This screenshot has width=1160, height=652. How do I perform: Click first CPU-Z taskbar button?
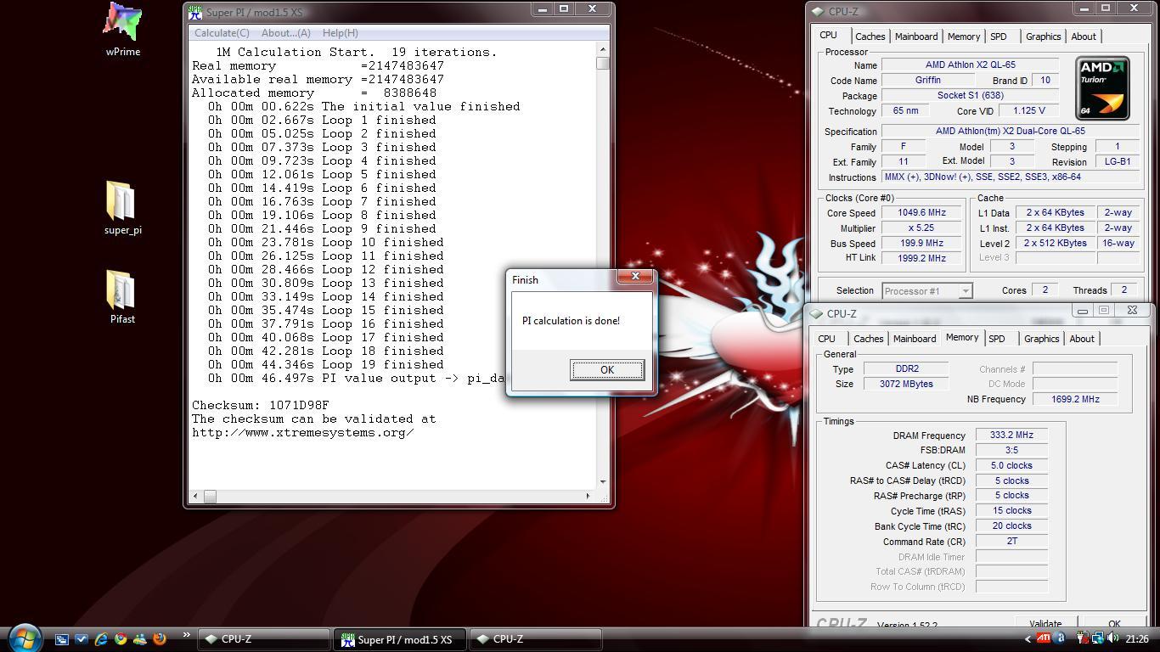click(263, 639)
